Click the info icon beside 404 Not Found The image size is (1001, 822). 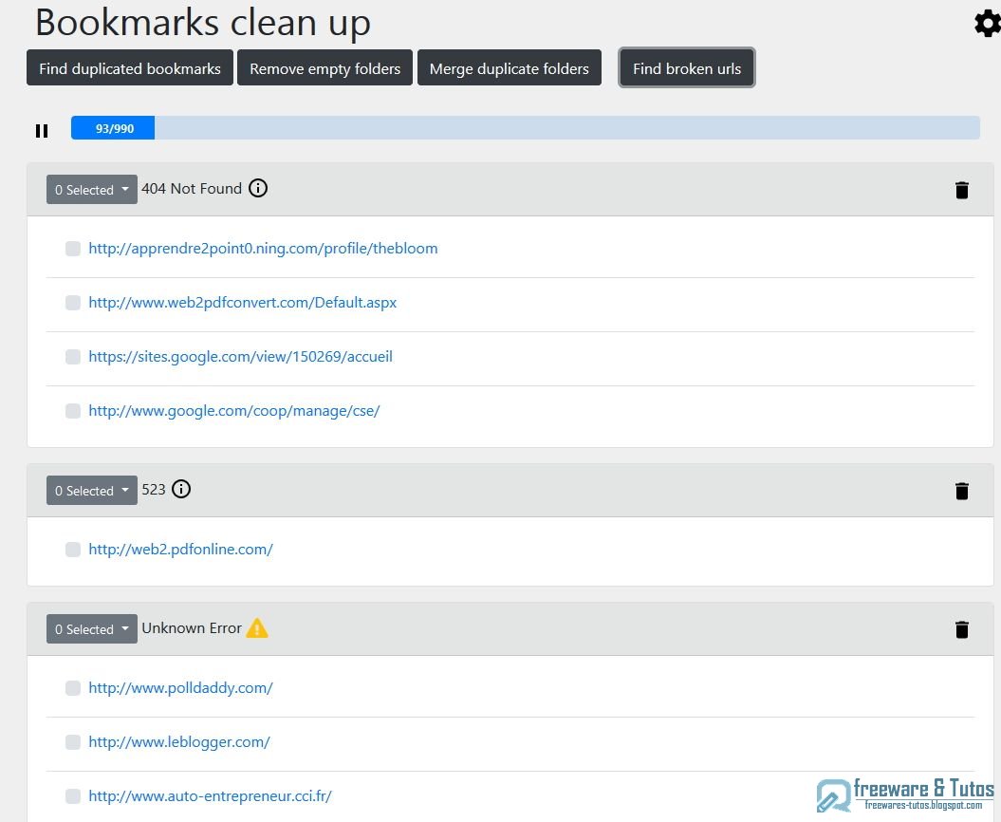(257, 188)
